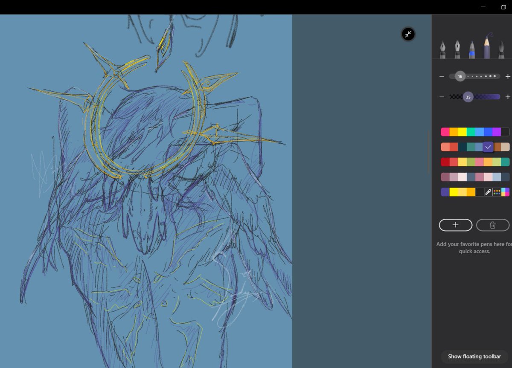The image size is (512, 368).
Task: Show the floating toolbar
Action: (474, 356)
